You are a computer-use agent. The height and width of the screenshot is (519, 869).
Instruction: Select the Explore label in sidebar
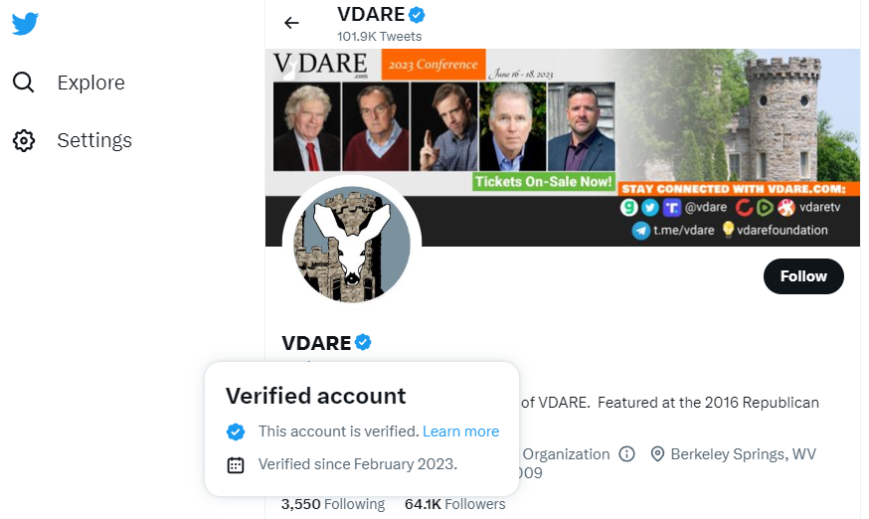point(90,83)
